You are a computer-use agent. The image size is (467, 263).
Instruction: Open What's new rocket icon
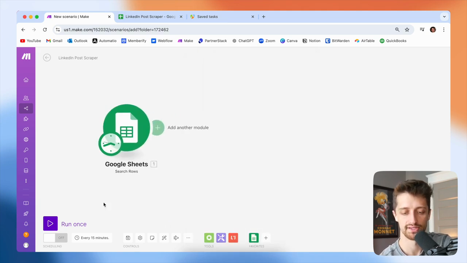click(26, 214)
